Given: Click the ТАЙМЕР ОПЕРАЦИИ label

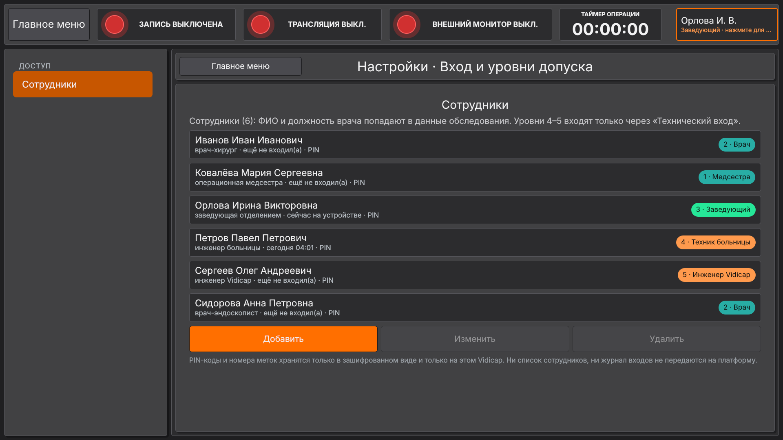Looking at the screenshot, I should pyautogui.click(x=610, y=14).
